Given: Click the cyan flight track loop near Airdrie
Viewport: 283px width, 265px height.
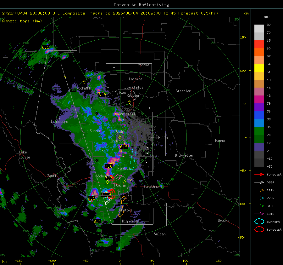Looking at the screenshot, I should pyautogui.click(x=133, y=159).
